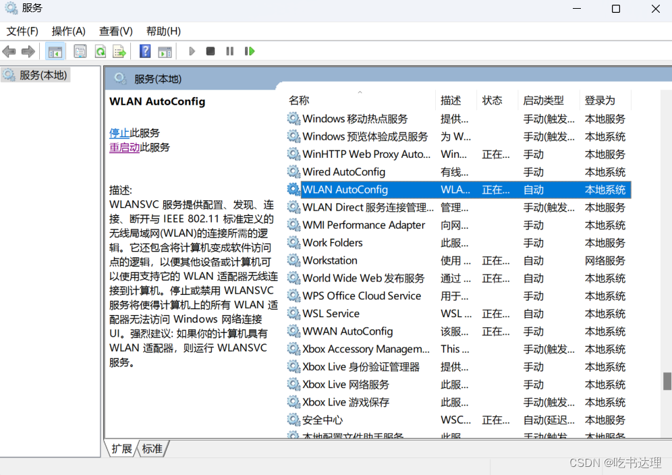Select Work Folders service name

(x=333, y=243)
